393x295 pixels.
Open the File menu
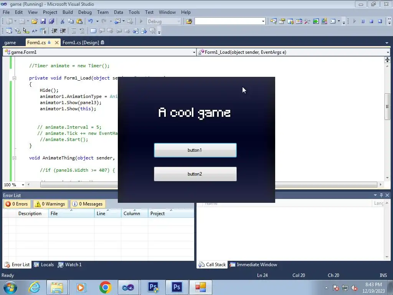click(6, 12)
